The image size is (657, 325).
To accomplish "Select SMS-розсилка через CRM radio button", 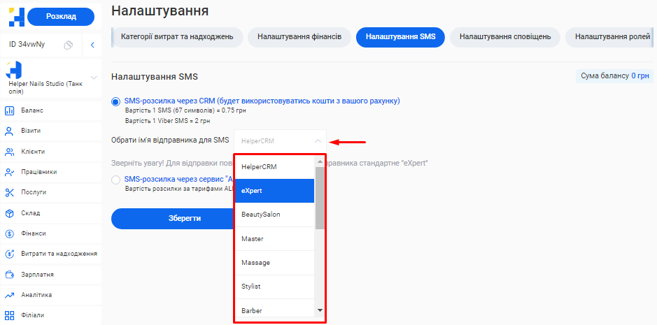I will 115,101.
